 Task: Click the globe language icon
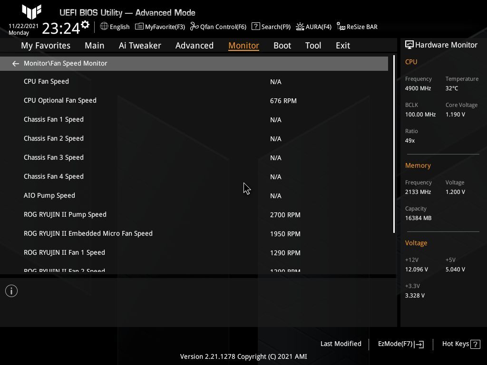104,26
